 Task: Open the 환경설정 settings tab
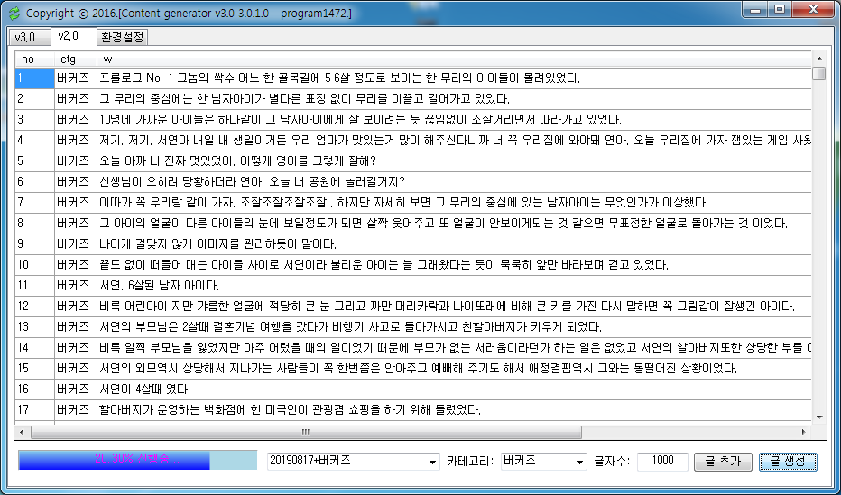coord(122,37)
